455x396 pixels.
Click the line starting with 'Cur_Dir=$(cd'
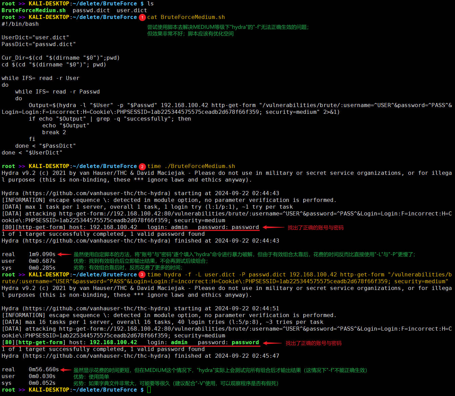[x=61, y=58]
